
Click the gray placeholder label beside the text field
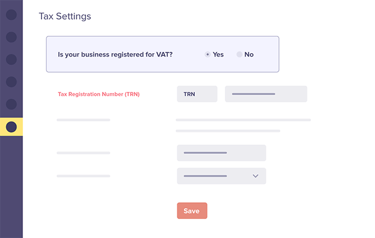click(83, 153)
